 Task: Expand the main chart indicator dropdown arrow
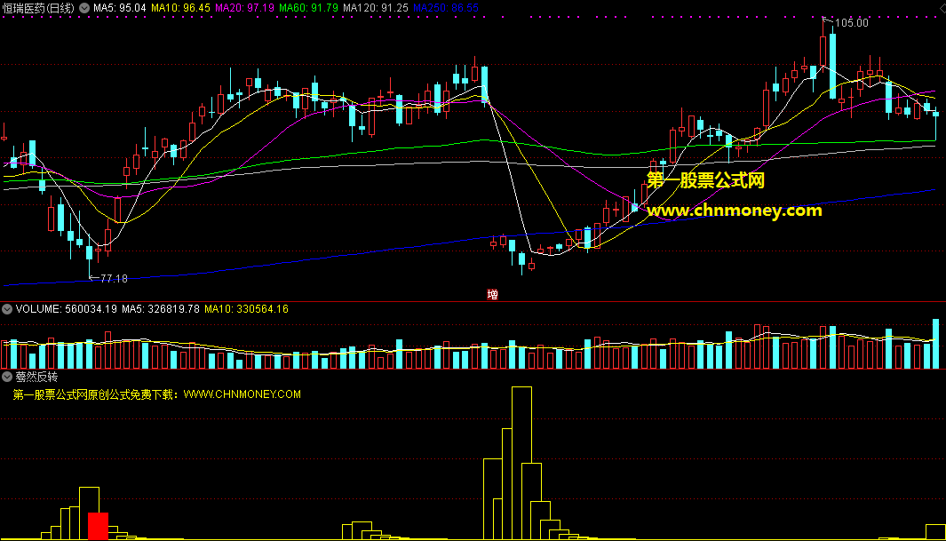click(84, 8)
